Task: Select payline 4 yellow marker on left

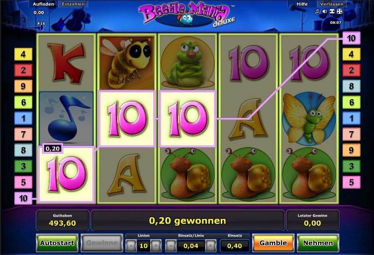Action: tap(23, 54)
